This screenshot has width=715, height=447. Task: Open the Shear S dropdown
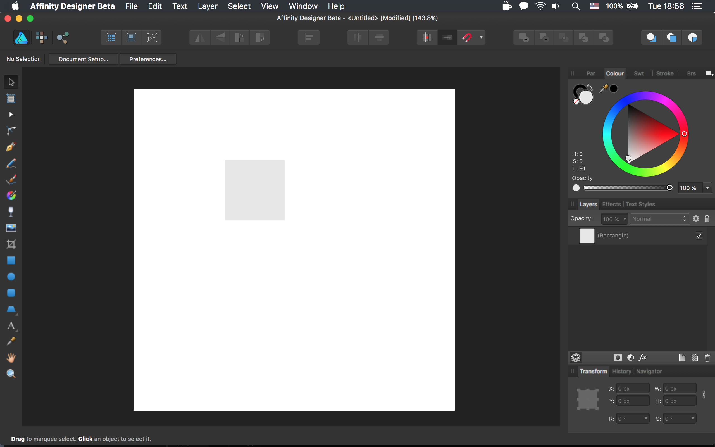click(x=693, y=419)
